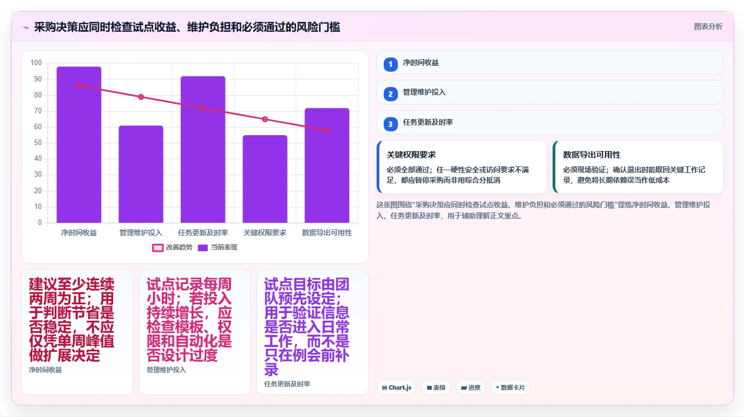Image resolution: width=745 pixels, height=417 pixels.
Task: Toggle the 当前表现 legend entry
Action: tap(217, 247)
